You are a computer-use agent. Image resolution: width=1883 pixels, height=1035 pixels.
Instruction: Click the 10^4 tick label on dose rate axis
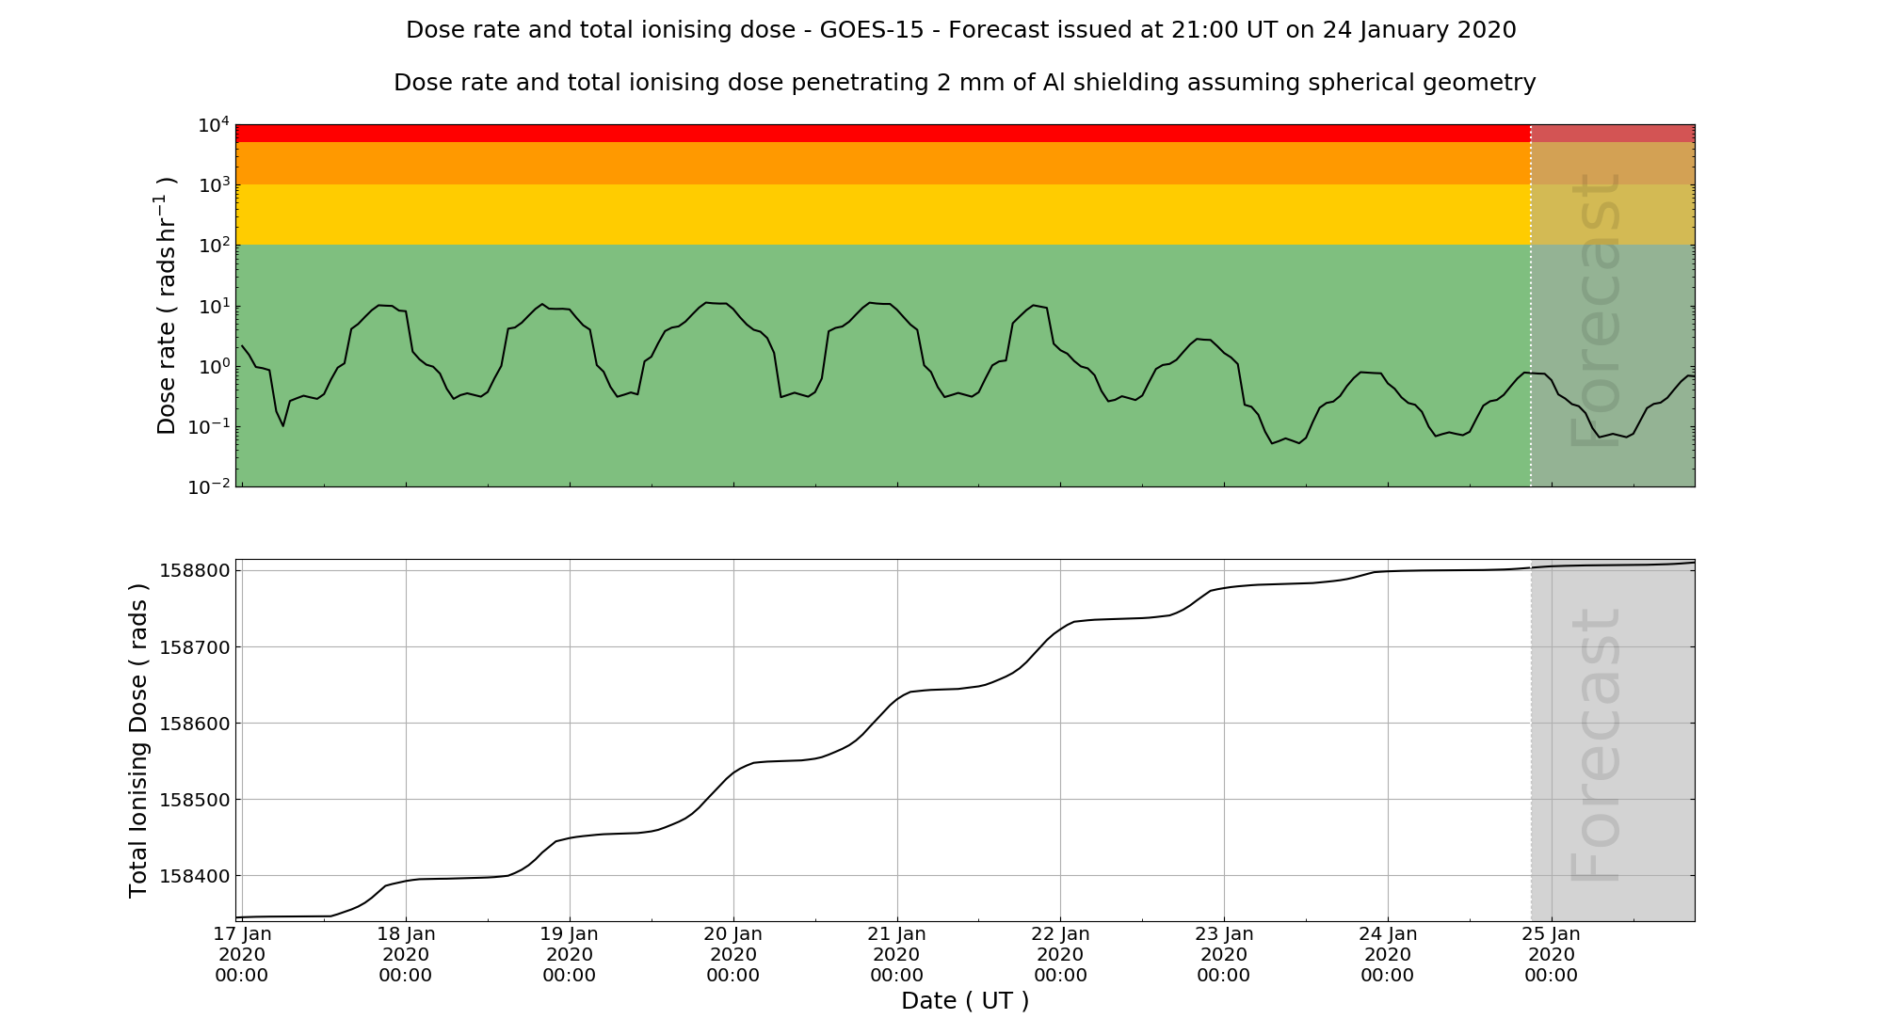(214, 125)
